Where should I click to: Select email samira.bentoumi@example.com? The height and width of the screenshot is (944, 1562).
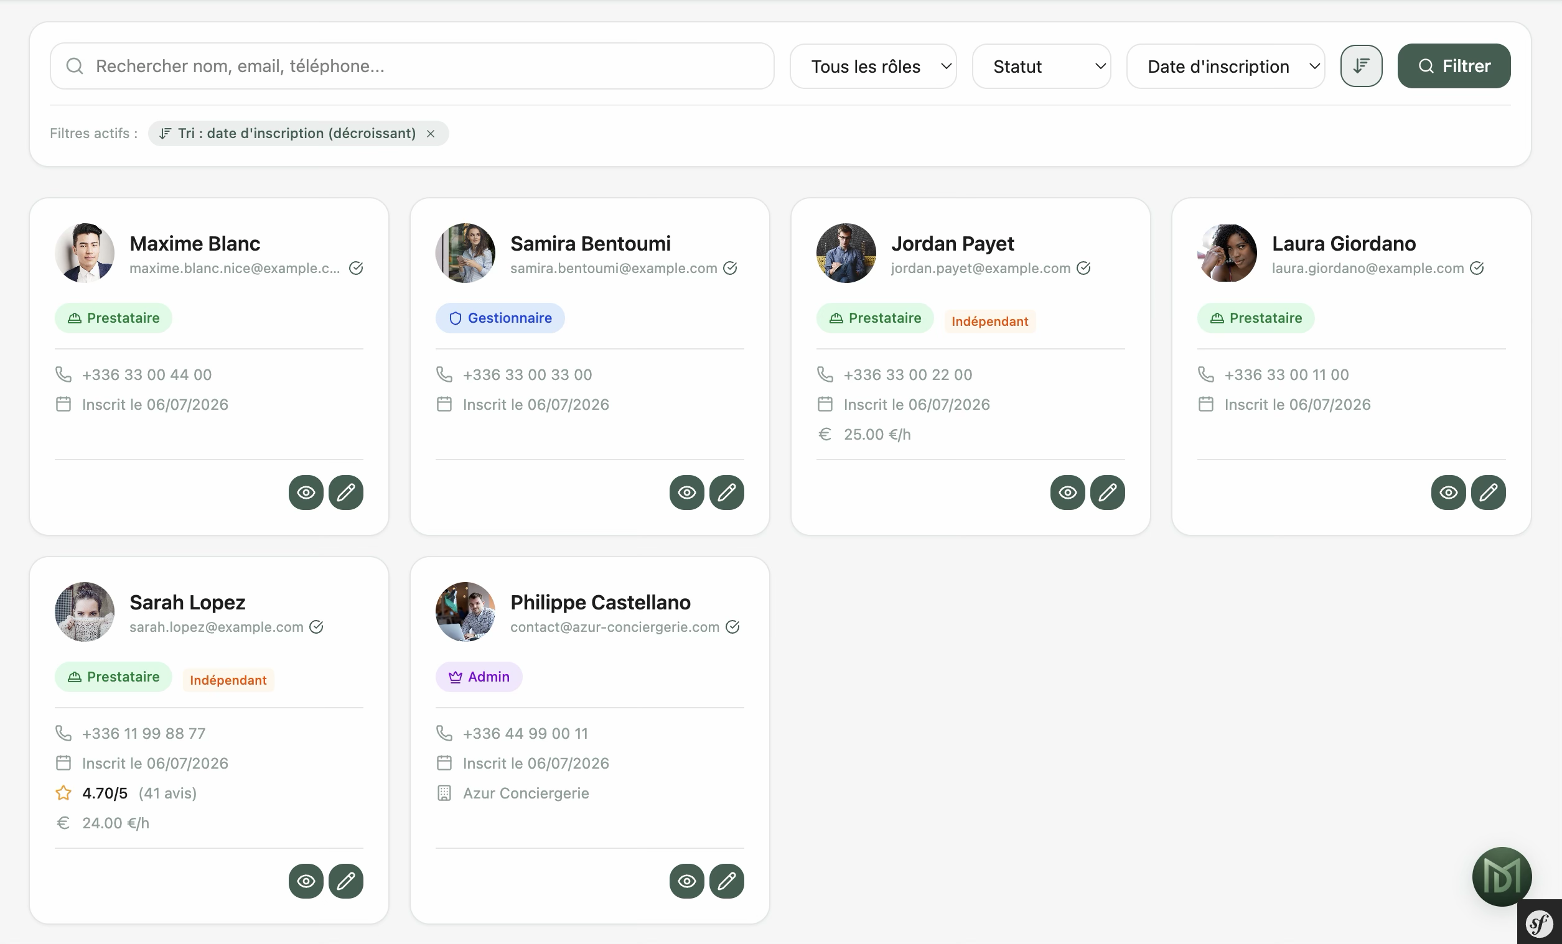point(613,268)
